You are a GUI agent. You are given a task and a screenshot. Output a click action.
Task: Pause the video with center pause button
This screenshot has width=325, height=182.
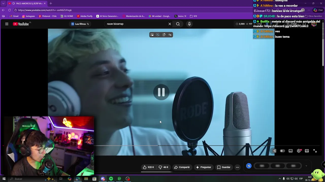161,92
